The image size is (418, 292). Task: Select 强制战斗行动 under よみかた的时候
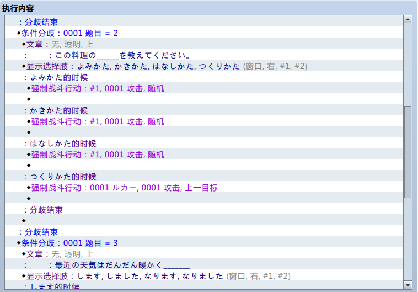(204, 88)
